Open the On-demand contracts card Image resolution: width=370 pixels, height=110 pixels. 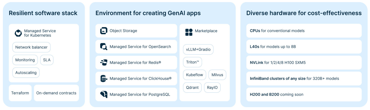click(56, 93)
